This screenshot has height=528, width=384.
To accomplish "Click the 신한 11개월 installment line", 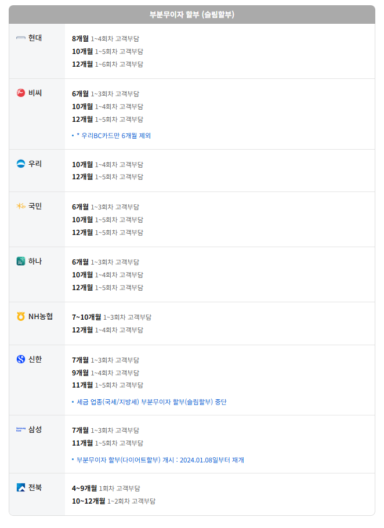I will tap(107, 385).
